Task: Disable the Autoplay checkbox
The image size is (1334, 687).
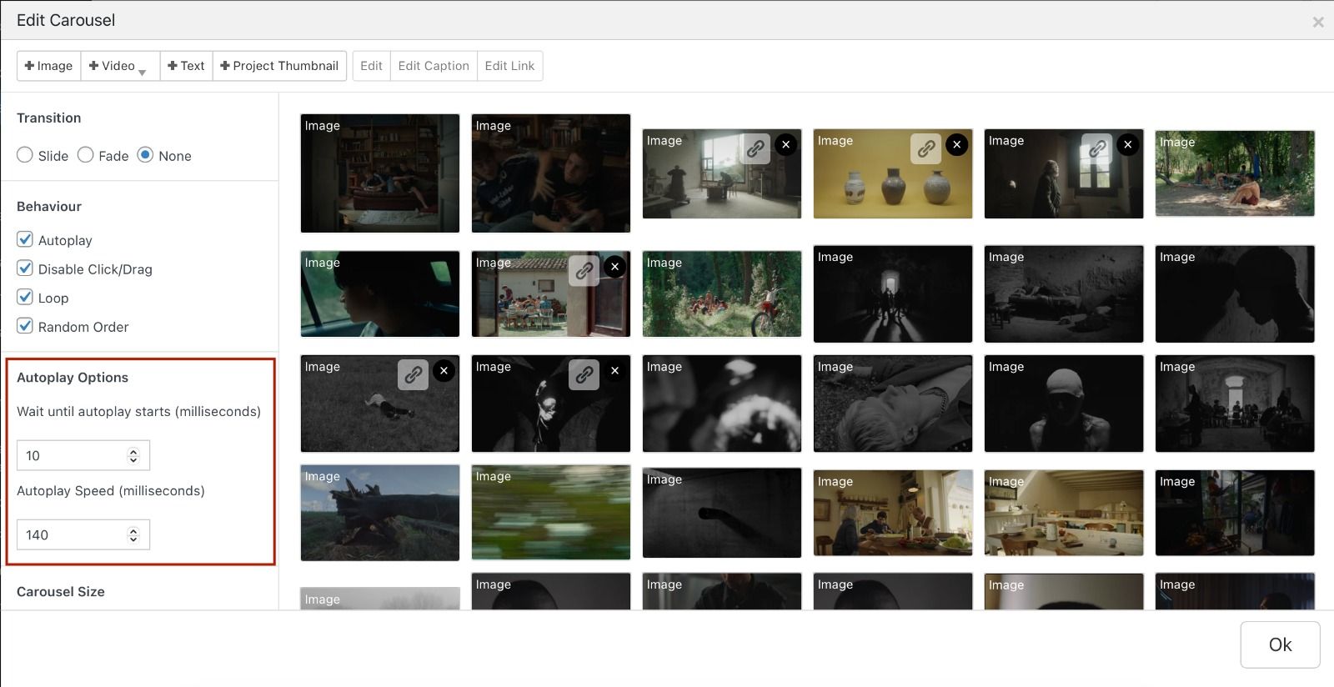Action: point(25,240)
